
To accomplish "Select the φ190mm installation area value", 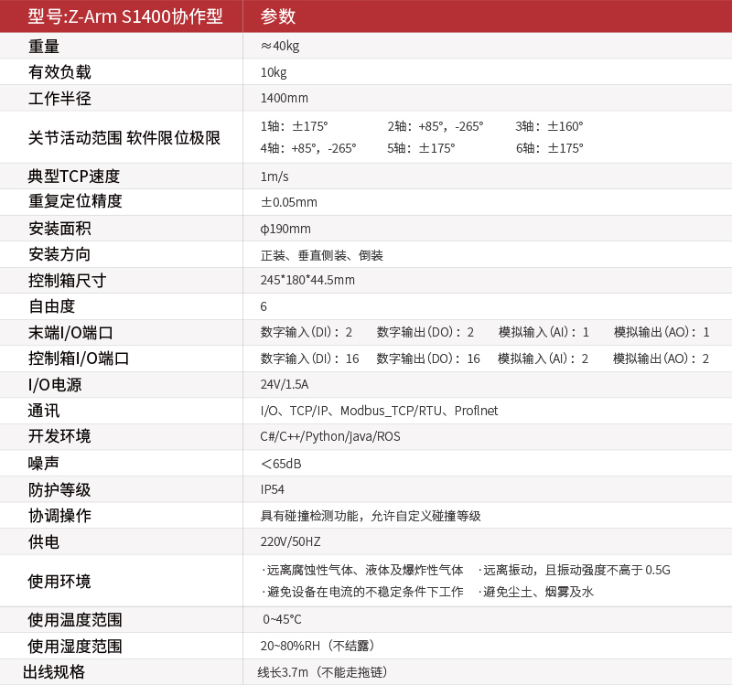I will coord(285,229).
